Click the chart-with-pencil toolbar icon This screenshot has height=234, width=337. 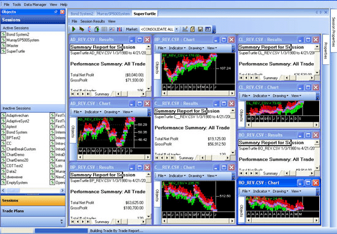(x=185, y=29)
